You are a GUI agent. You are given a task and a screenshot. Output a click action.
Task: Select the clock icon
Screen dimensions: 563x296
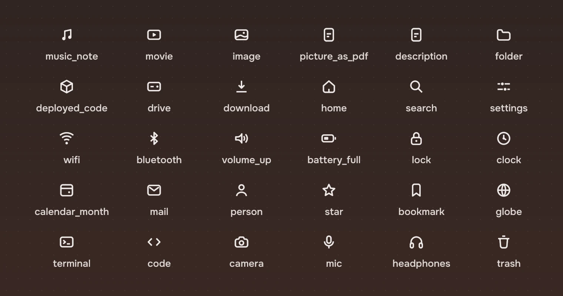click(x=504, y=138)
